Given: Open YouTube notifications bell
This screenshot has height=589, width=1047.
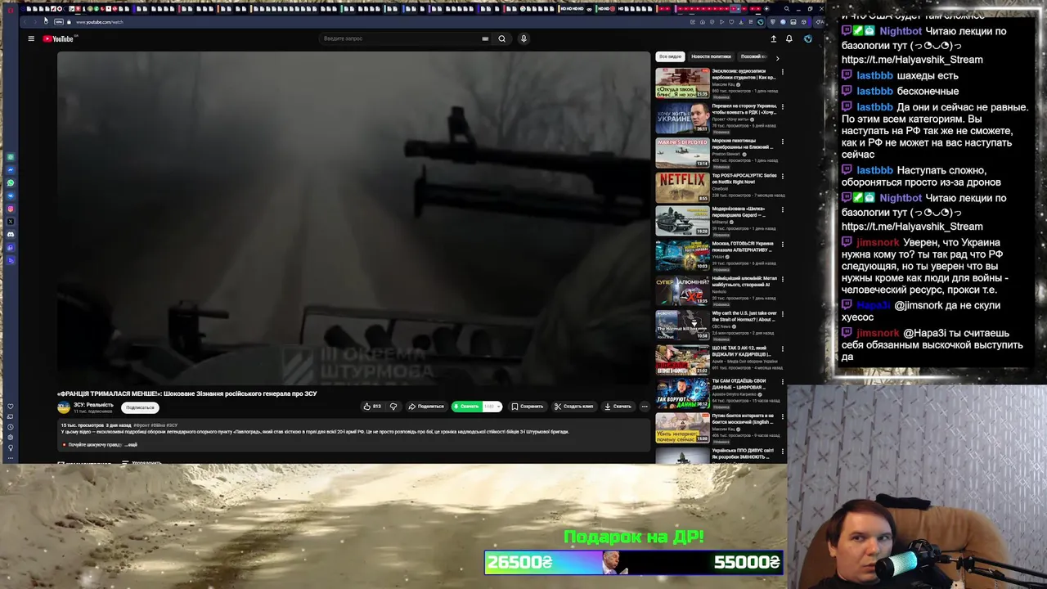Looking at the screenshot, I should (x=789, y=38).
